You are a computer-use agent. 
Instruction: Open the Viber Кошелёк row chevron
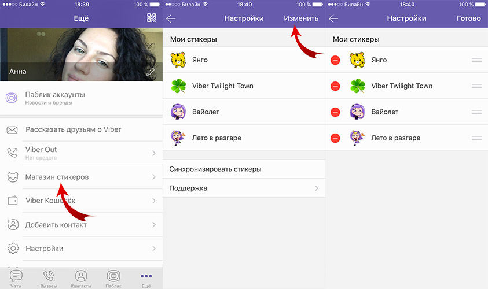point(154,201)
